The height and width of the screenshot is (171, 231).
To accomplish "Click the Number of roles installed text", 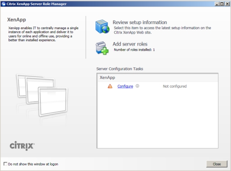I will tap(134, 50).
